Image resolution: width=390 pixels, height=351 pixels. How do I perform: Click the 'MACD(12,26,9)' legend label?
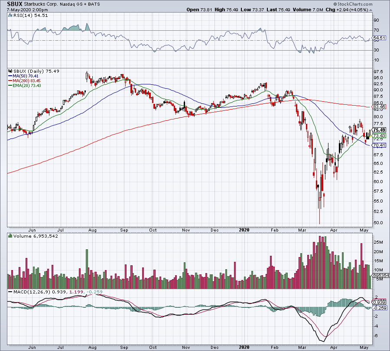(x=31, y=292)
